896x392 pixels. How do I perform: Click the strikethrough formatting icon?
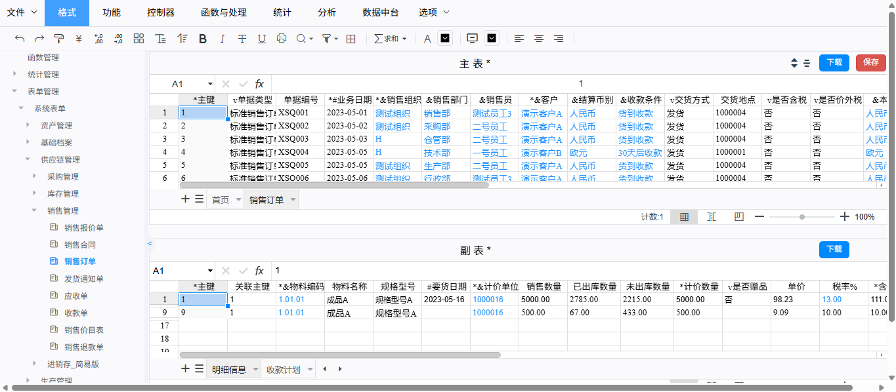(x=242, y=39)
